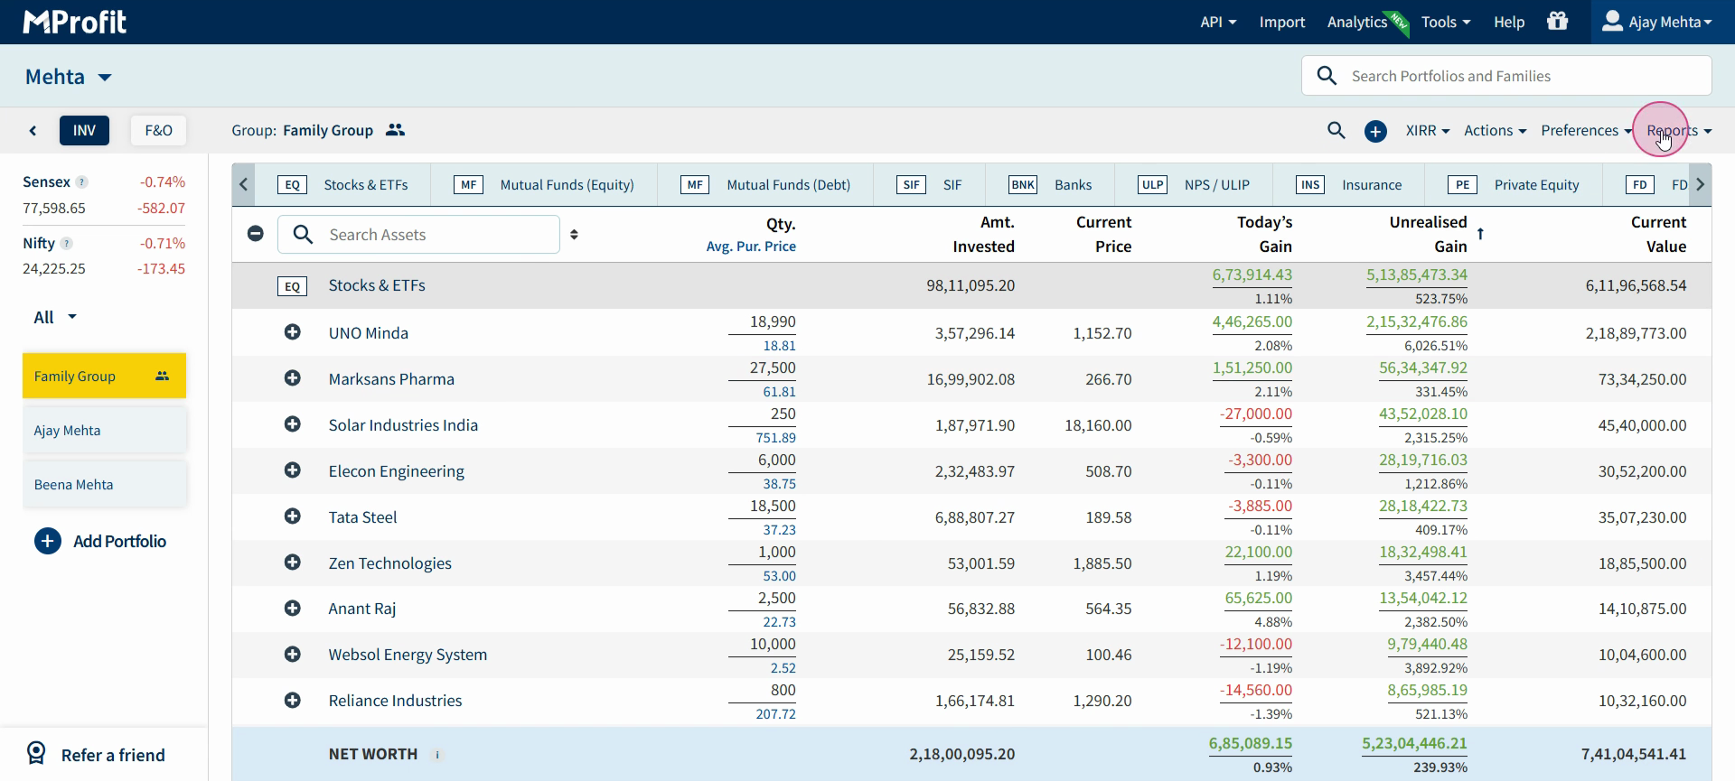Switch to INV view
Screen dimensions: 1735x781
click(84, 131)
